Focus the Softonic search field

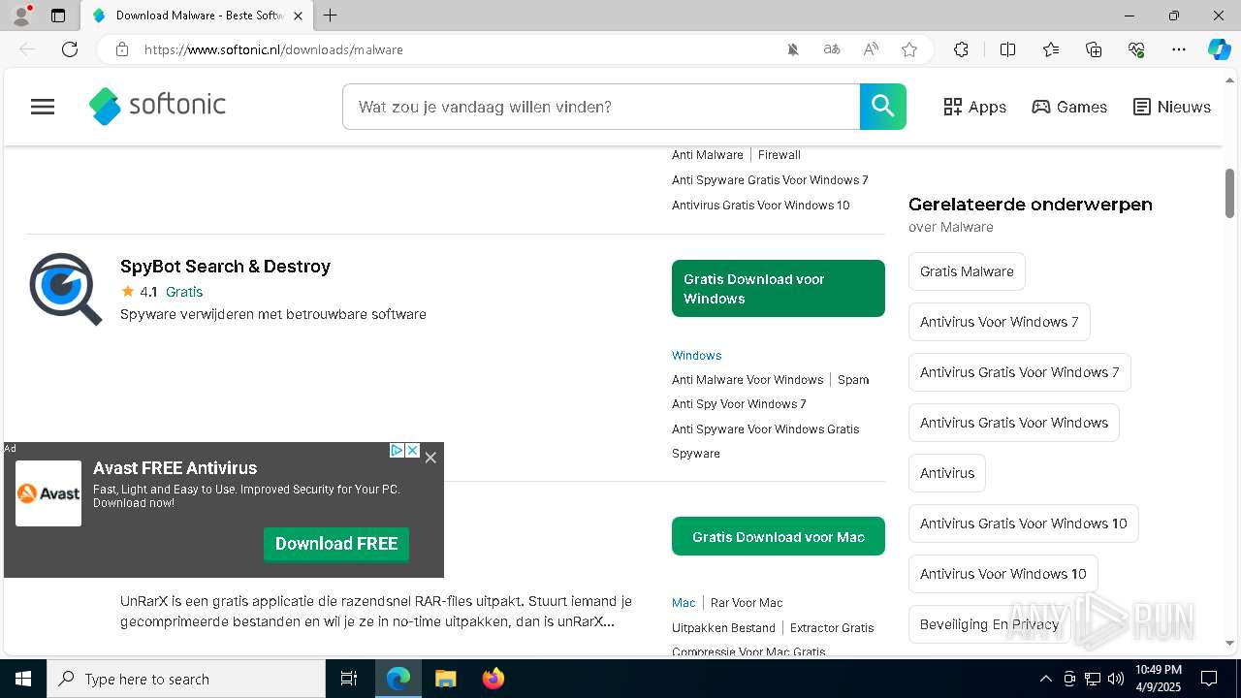click(x=601, y=107)
